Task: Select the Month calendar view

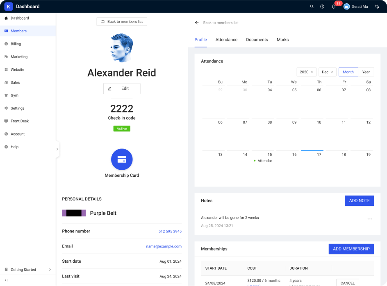Action: pos(348,72)
